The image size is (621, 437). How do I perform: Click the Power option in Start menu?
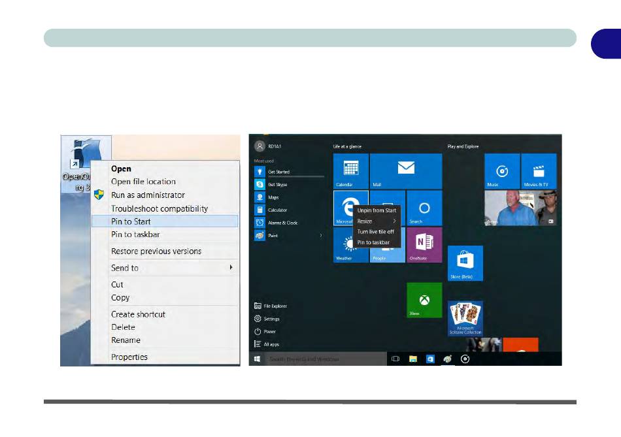[x=265, y=332]
